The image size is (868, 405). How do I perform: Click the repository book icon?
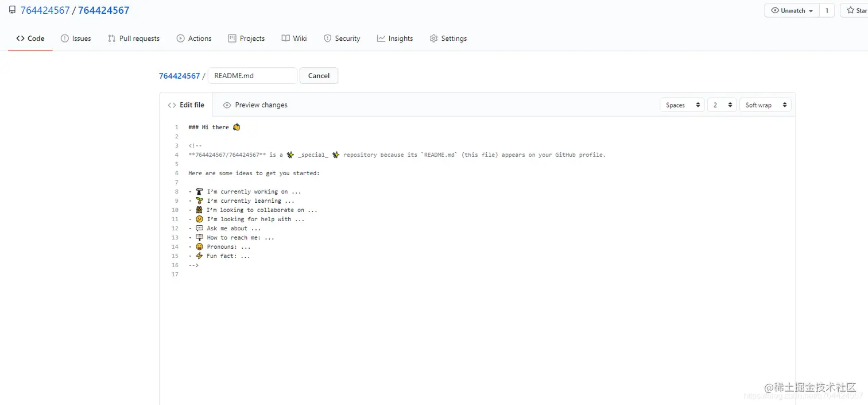[12, 10]
